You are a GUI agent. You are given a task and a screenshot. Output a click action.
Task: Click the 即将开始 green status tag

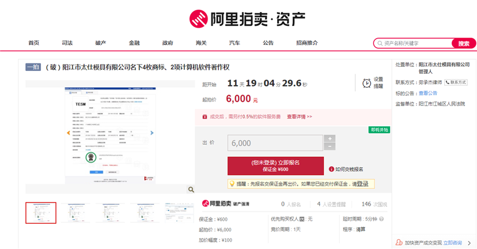click(x=379, y=130)
